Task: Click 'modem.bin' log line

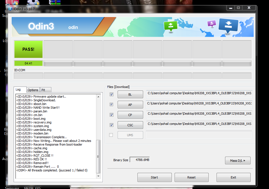Action: 32,133
